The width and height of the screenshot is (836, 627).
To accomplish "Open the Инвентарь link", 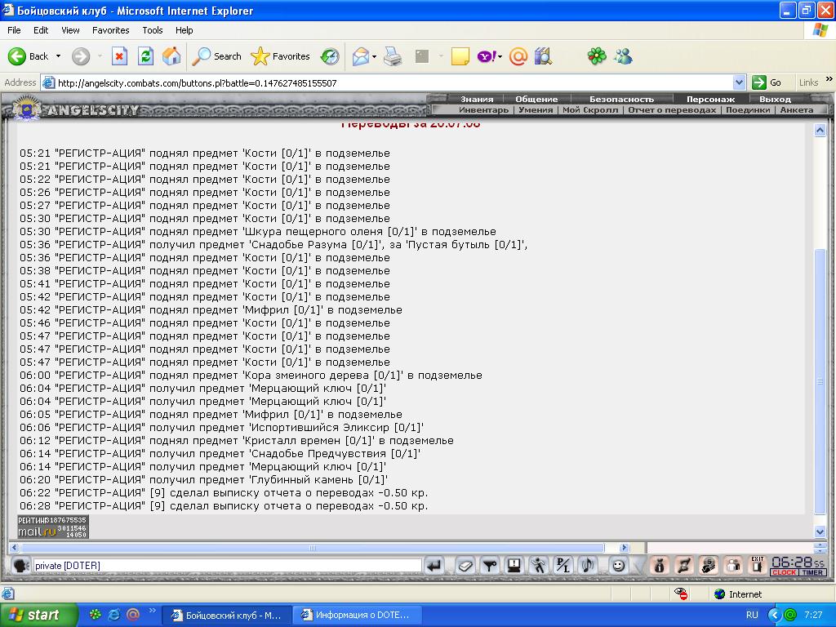I will [x=483, y=110].
